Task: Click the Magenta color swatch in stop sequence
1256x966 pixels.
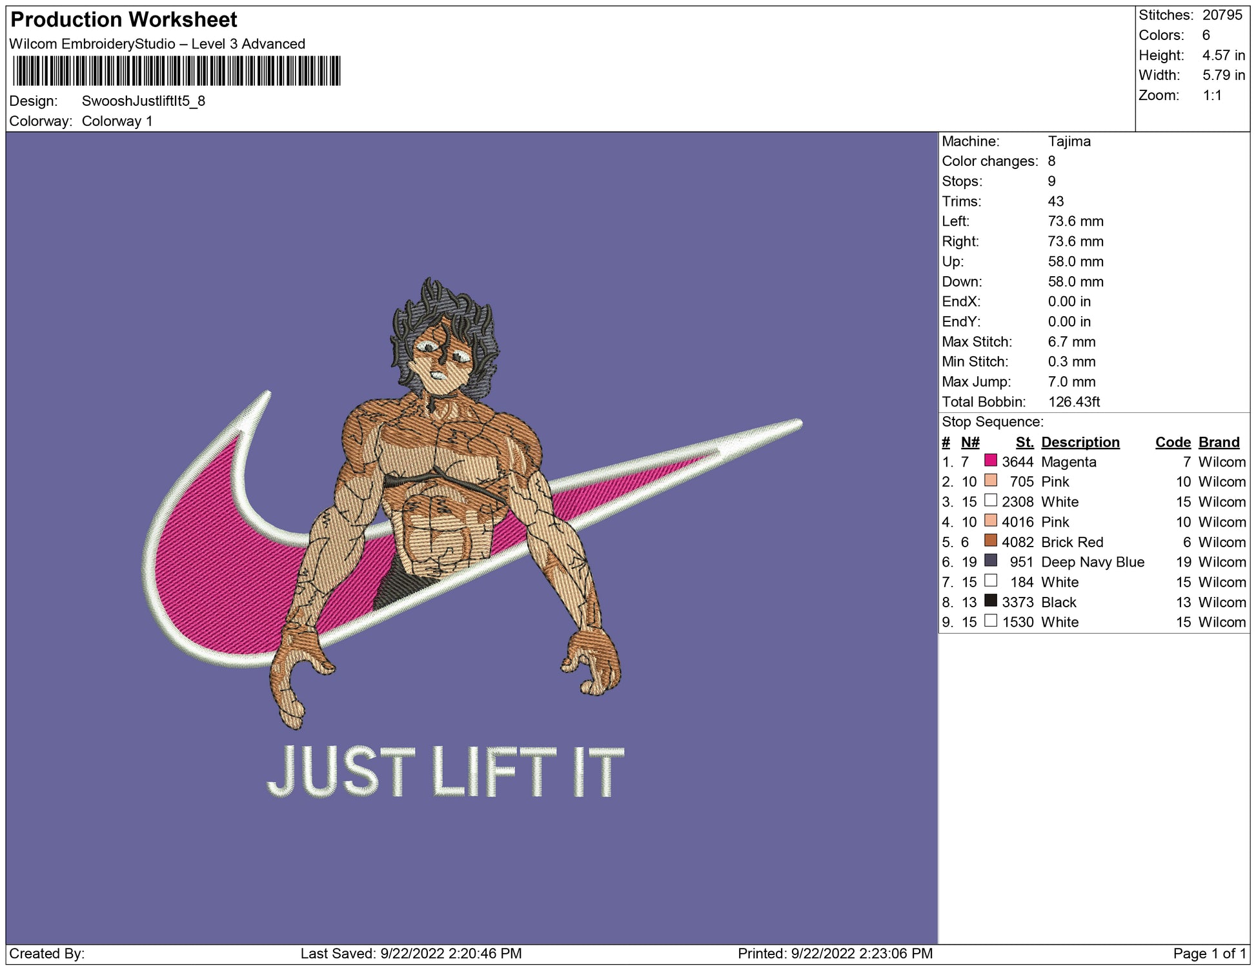Action: click(x=990, y=461)
